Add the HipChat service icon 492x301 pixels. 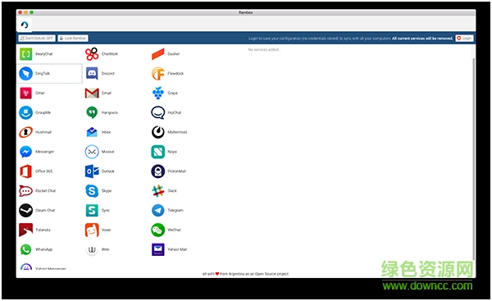[157, 112]
